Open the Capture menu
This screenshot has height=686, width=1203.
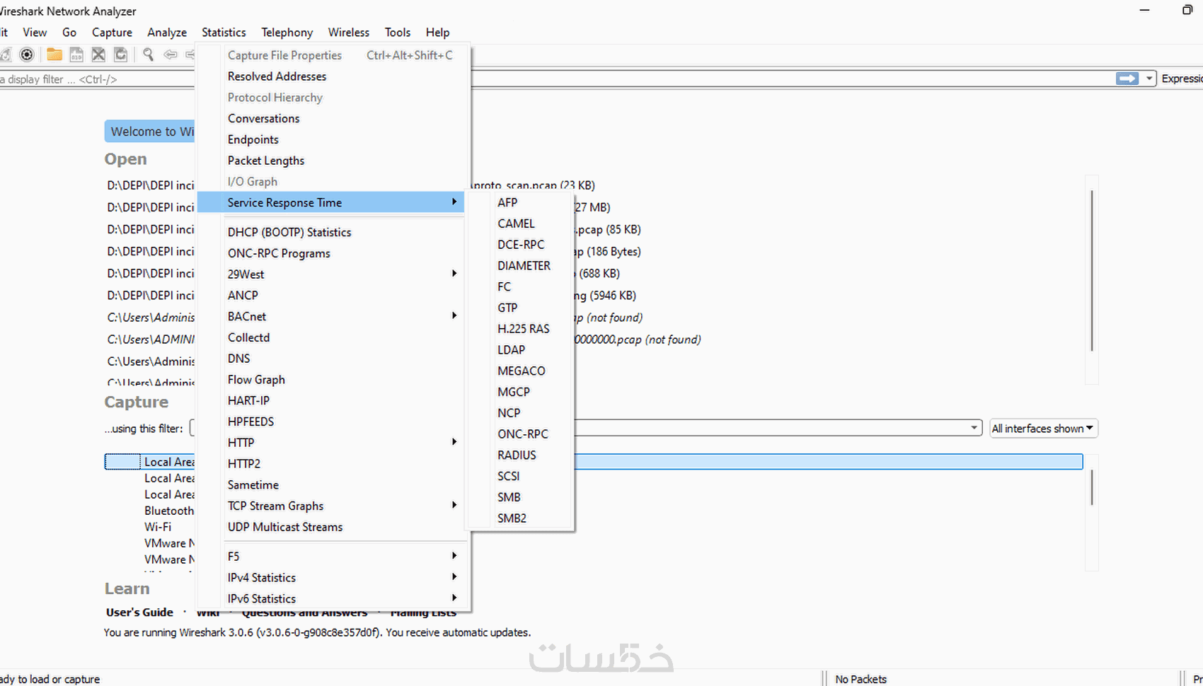pyautogui.click(x=112, y=33)
